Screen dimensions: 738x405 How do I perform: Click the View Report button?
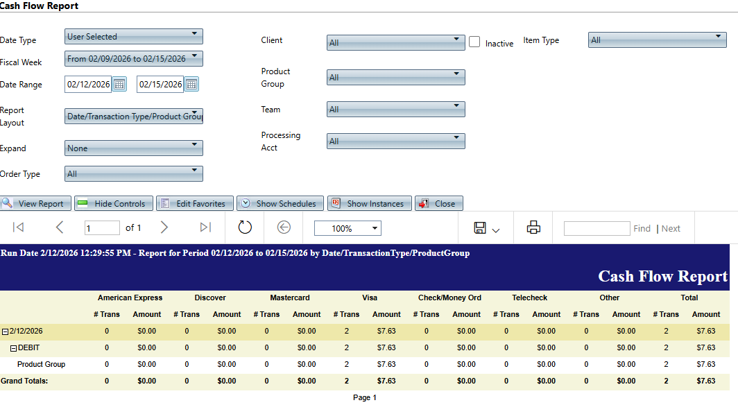tap(35, 204)
